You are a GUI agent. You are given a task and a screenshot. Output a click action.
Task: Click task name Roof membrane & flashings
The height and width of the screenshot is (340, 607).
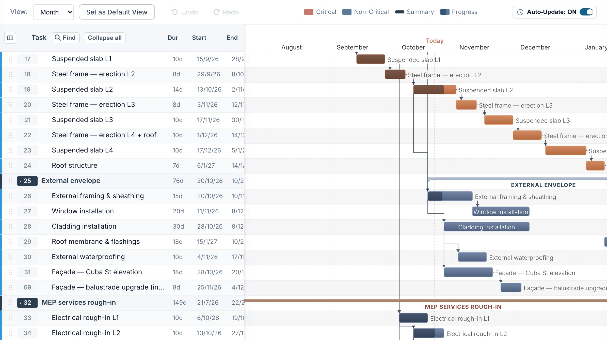point(96,242)
